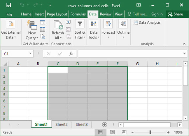Expand the formula bar chevron
This screenshot has width=189, height=136.
[x=184, y=53]
